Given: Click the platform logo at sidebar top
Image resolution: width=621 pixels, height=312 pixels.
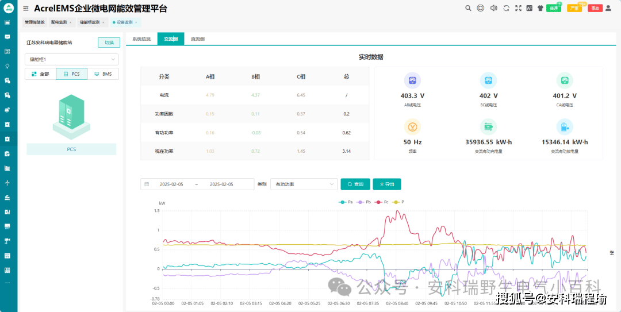Looking at the screenshot, I should (x=8, y=8).
